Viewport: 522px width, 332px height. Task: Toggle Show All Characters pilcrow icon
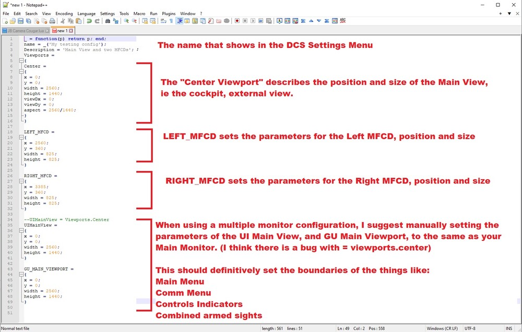coord(171,21)
